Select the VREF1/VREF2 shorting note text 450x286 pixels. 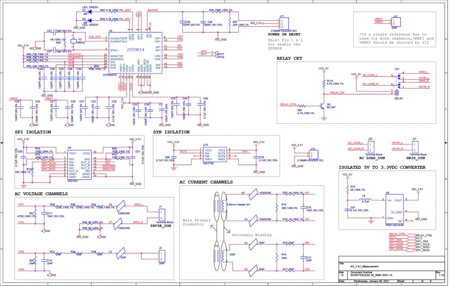396,38
